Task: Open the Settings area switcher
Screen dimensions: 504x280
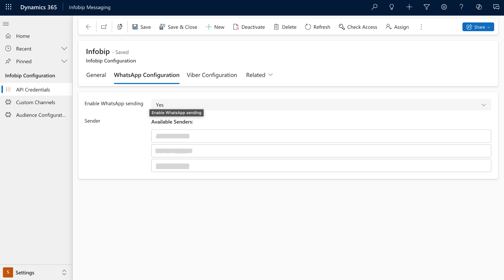Action: [x=36, y=272]
